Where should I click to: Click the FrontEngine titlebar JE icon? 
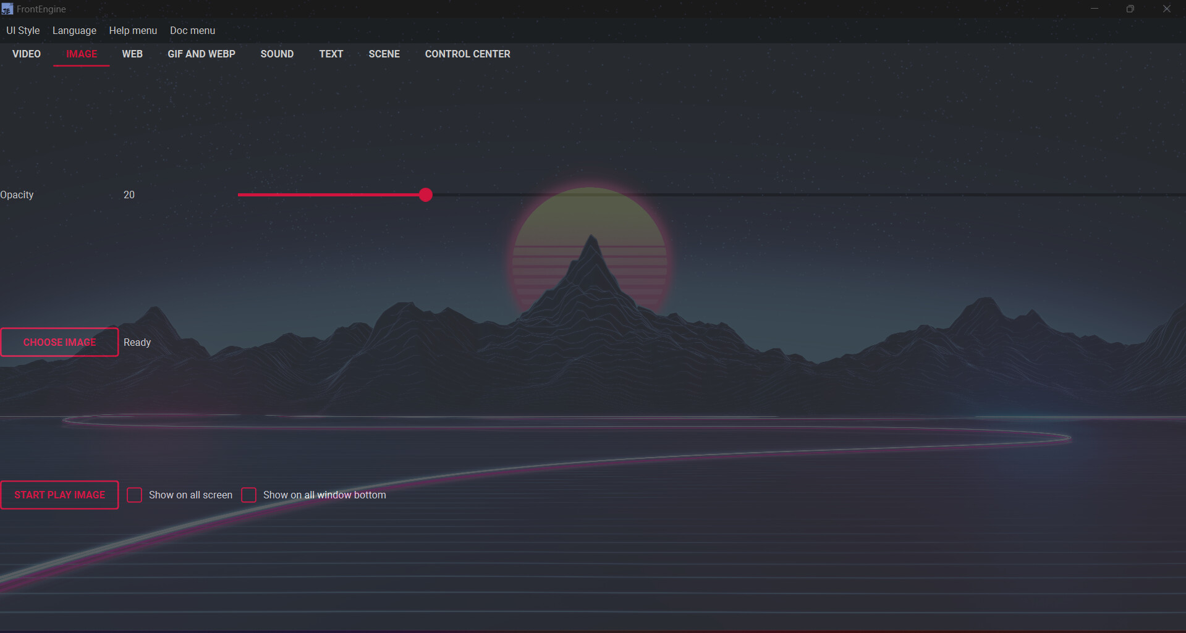point(7,9)
